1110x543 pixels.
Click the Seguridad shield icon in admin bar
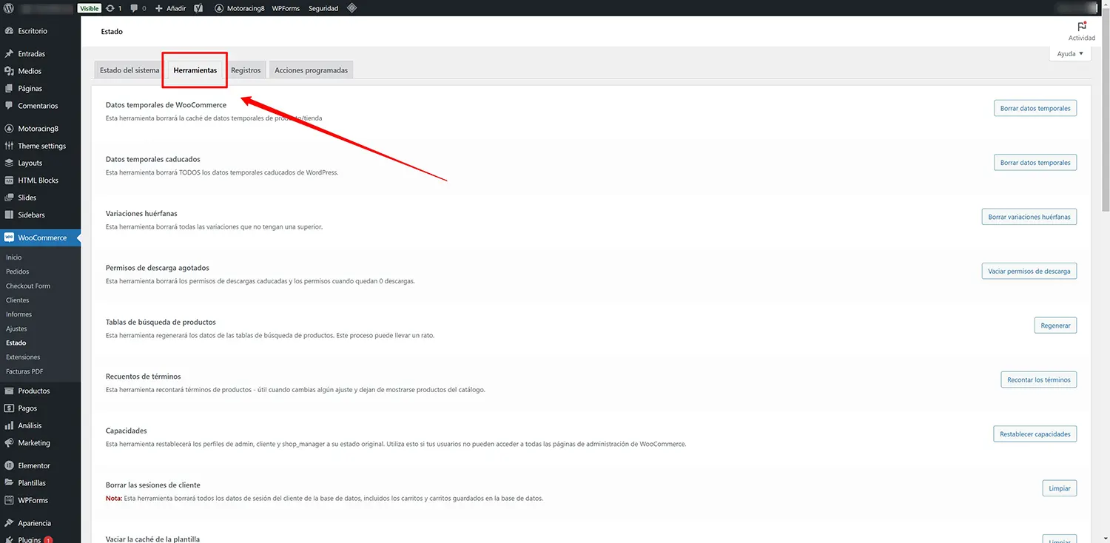323,7
